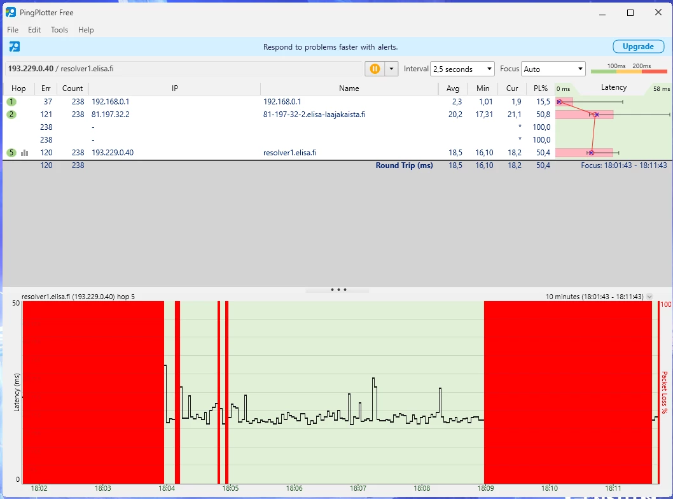Click the three-dot splitter handle above the graph
Viewport: 673px width, 499px height.
click(x=338, y=290)
